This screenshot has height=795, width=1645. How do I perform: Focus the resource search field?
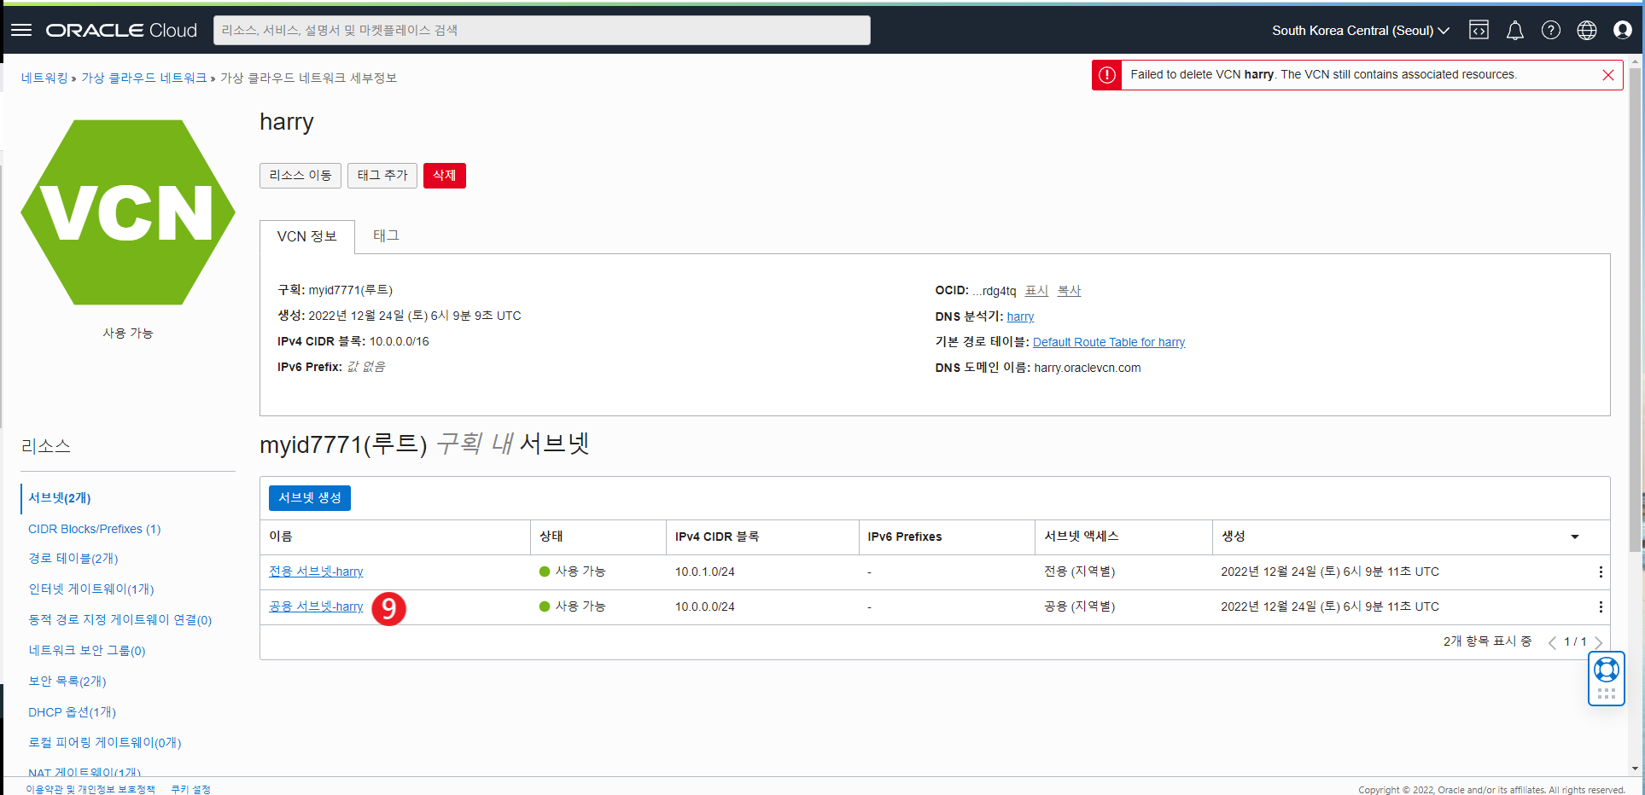pos(541,30)
